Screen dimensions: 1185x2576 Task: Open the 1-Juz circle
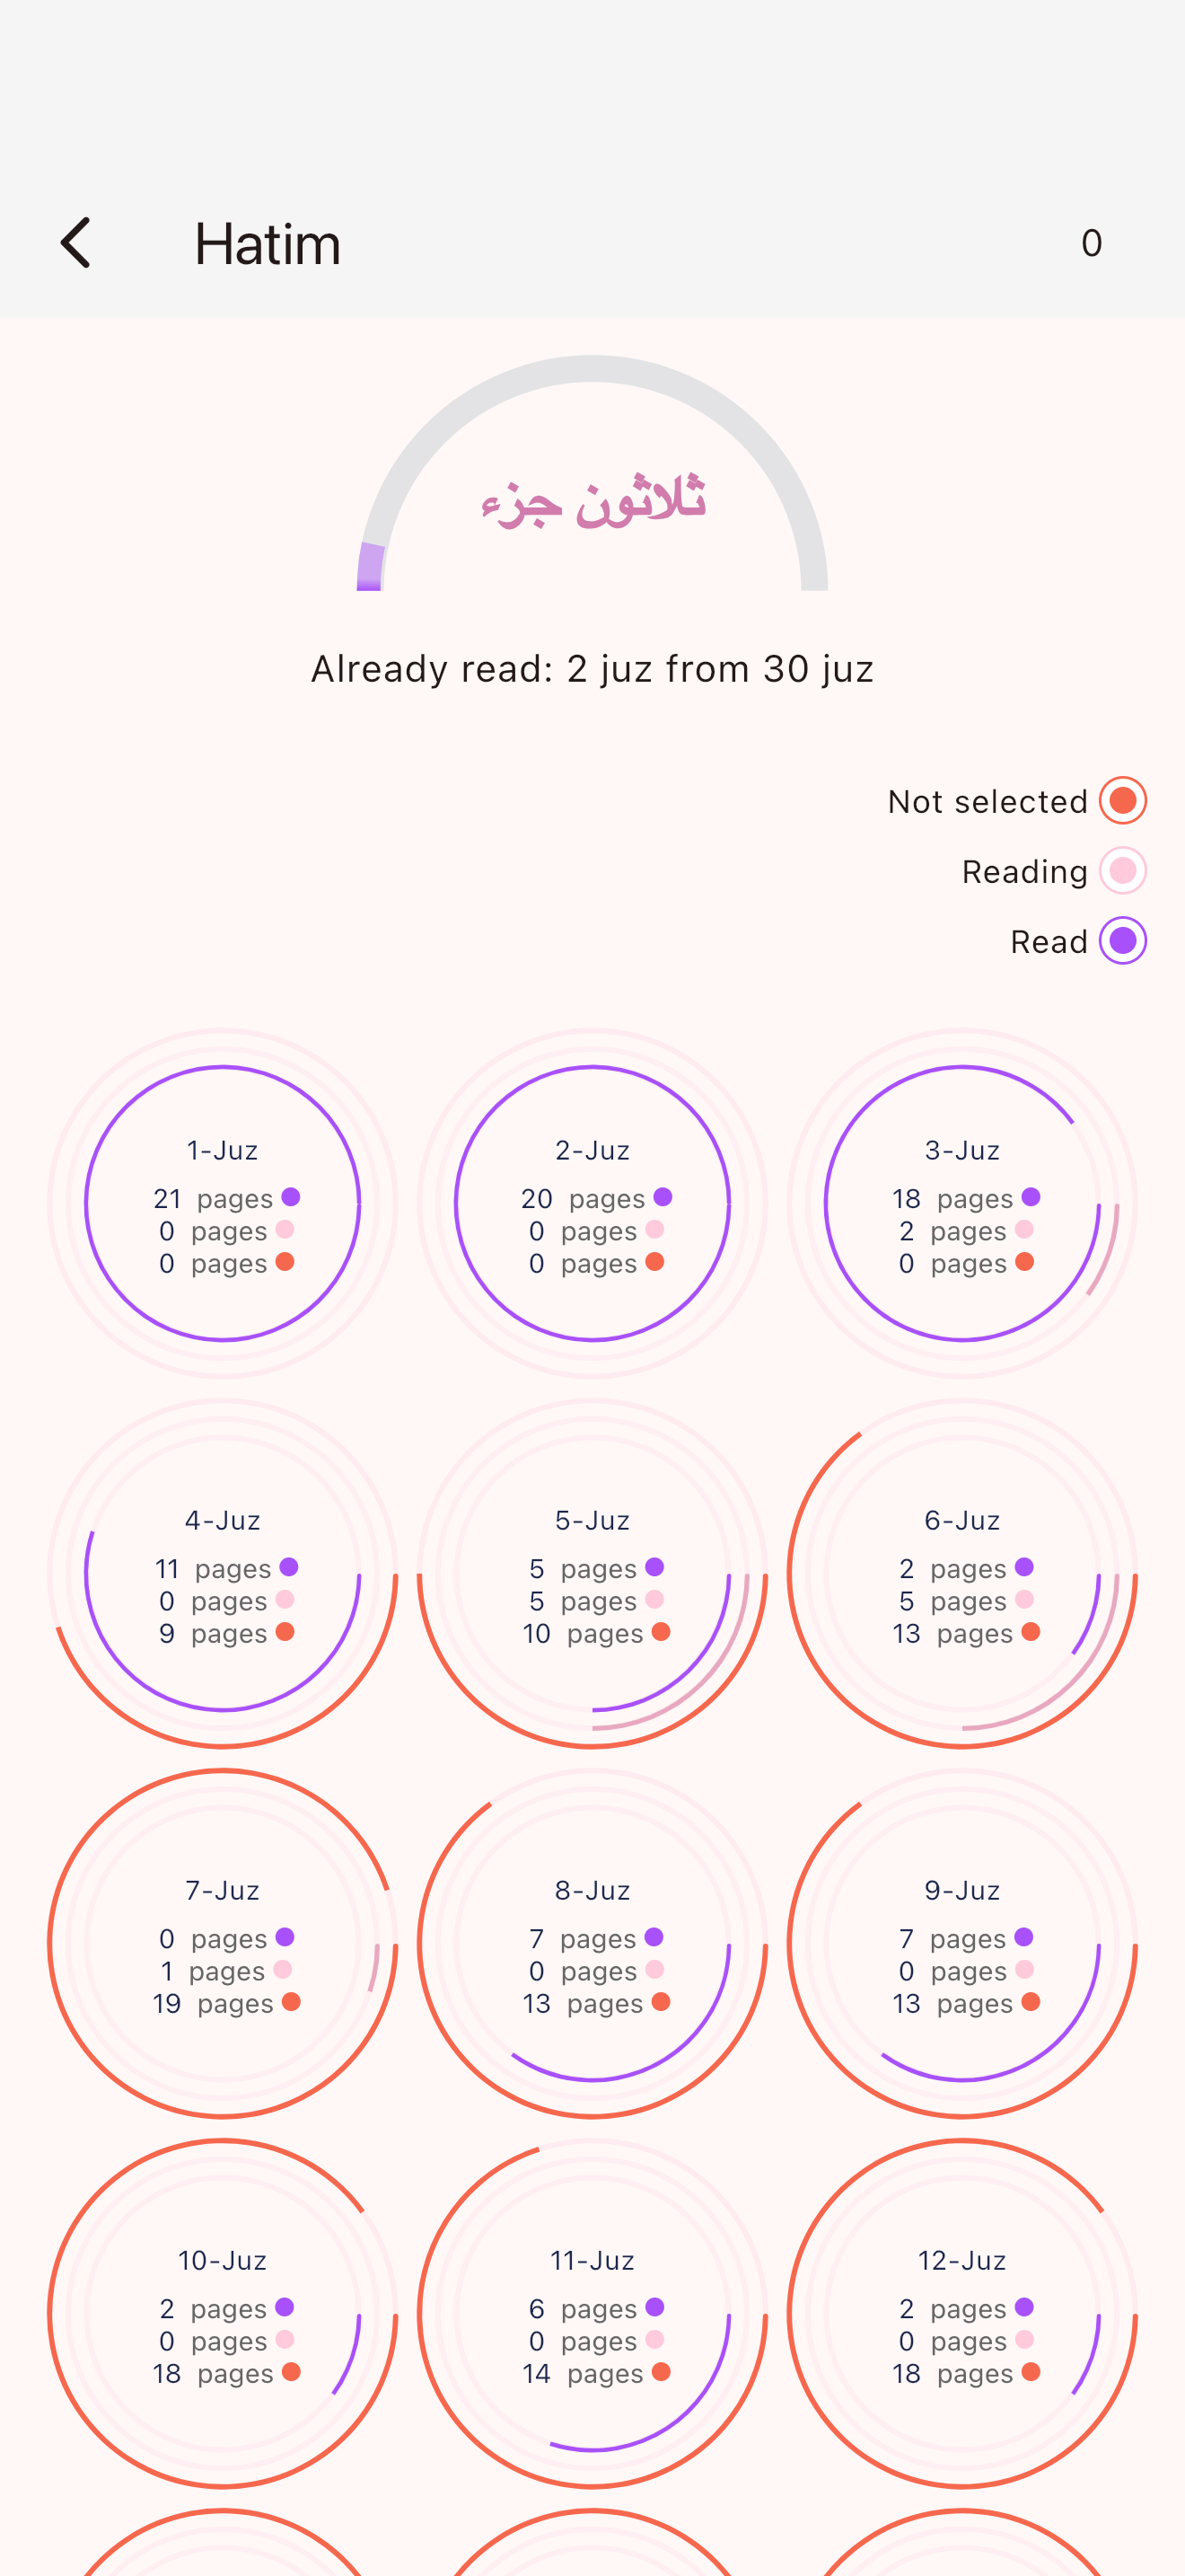coord(223,1203)
